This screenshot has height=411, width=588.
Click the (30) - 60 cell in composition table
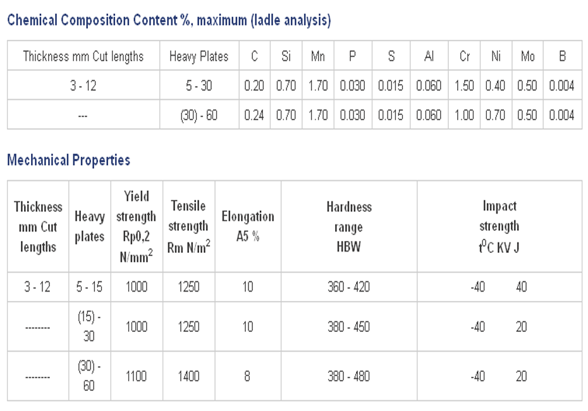click(199, 115)
